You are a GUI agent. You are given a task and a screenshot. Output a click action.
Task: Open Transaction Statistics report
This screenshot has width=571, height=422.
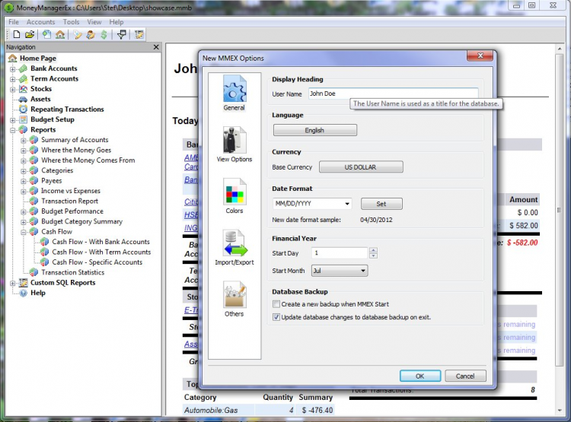point(72,272)
